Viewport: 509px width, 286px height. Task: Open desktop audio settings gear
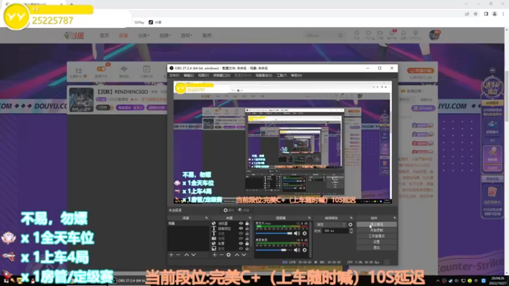[305, 250]
